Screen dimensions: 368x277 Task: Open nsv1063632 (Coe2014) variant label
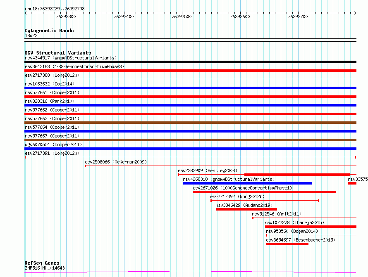(50, 84)
